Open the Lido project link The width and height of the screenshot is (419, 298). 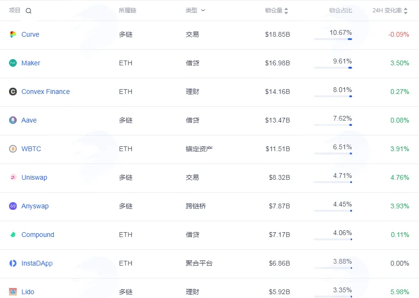[x=28, y=292]
